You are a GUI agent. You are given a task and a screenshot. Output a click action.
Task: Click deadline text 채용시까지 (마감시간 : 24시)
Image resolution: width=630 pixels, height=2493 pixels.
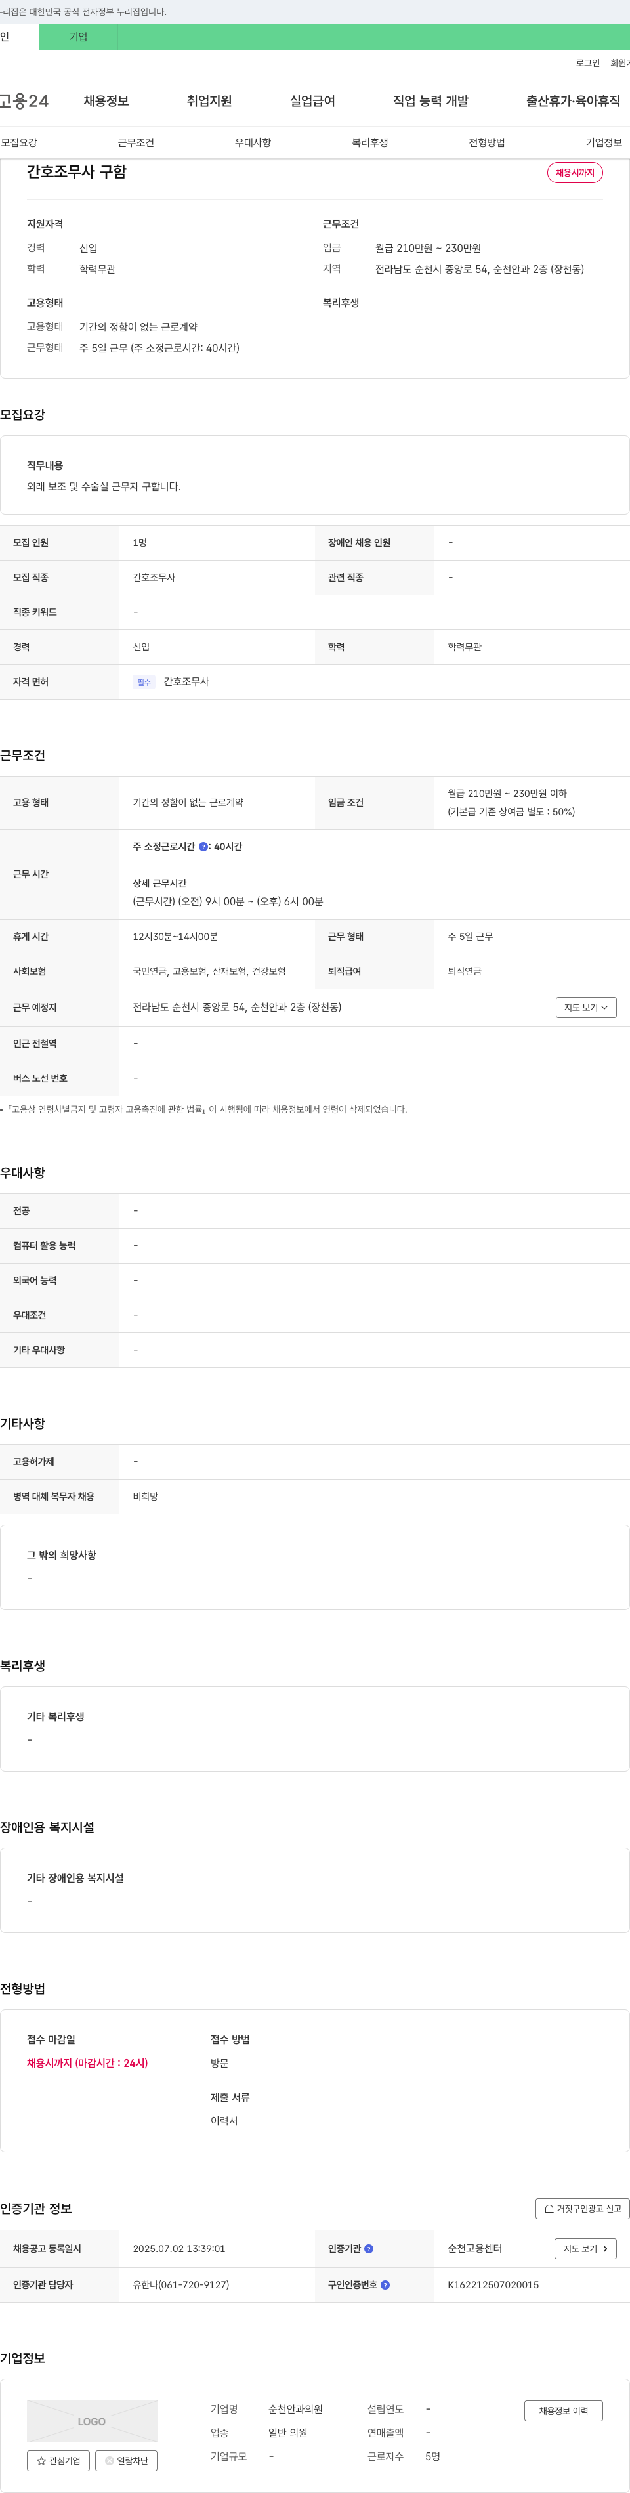tap(87, 2063)
